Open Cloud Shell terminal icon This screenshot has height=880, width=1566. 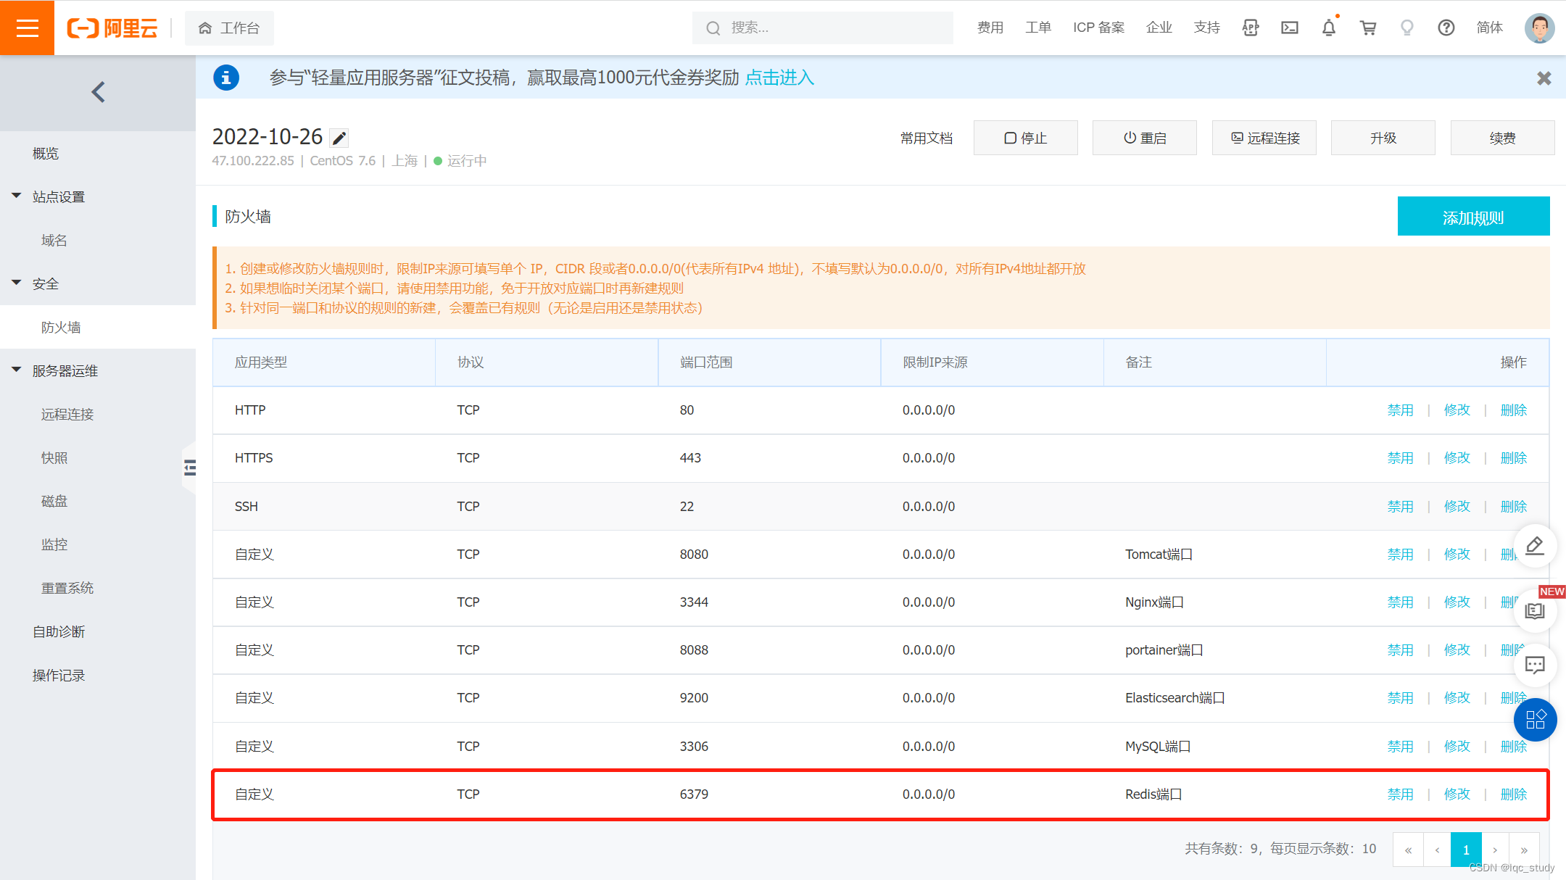1290,28
